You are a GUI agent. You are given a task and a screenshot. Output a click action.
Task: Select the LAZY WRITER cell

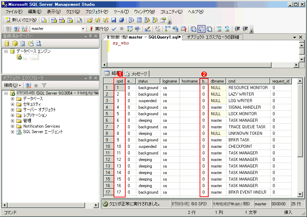pyautogui.click(x=248, y=94)
